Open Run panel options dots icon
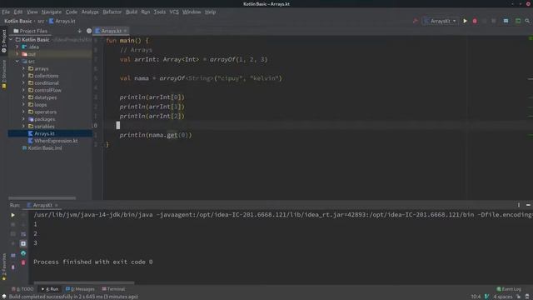The image size is (533, 300). 519,205
